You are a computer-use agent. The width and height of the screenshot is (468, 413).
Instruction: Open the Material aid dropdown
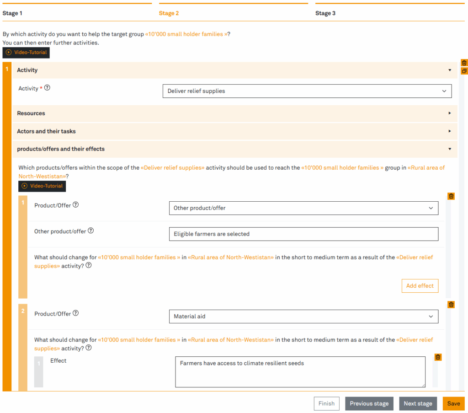(303, 316)
